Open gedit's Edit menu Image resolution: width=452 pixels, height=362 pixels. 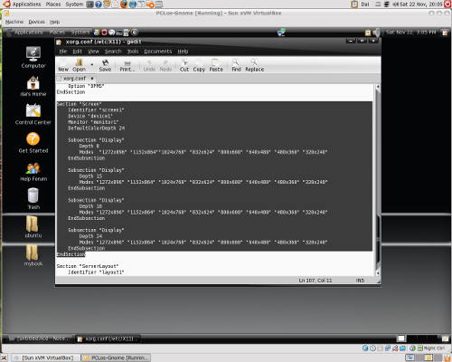[77, 52]
